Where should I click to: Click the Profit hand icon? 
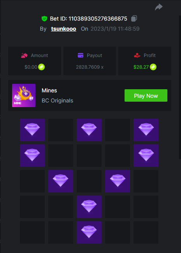(137, 55)
